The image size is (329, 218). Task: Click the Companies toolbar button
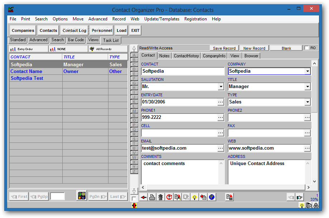point(23,30)
